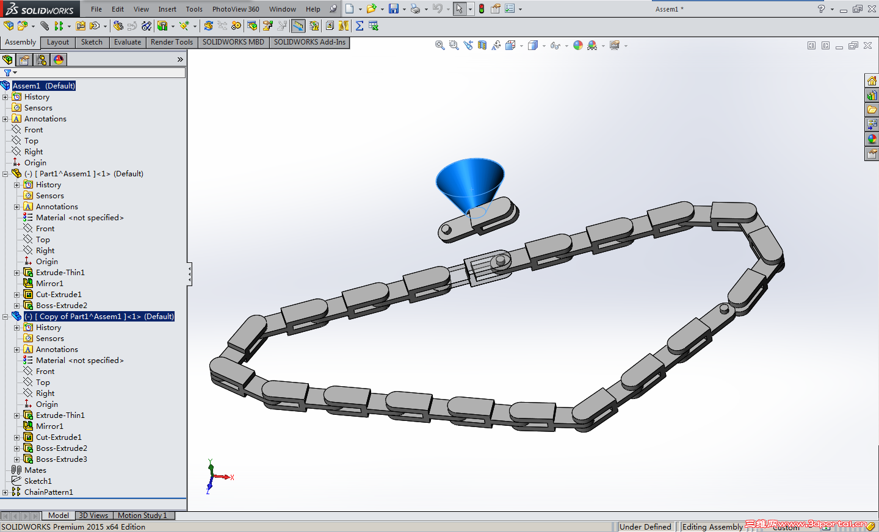
Task: Click the New document icon
Action: tap(349, 9)
